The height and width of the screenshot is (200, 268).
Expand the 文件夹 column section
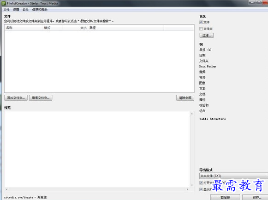tap(204, 61)
